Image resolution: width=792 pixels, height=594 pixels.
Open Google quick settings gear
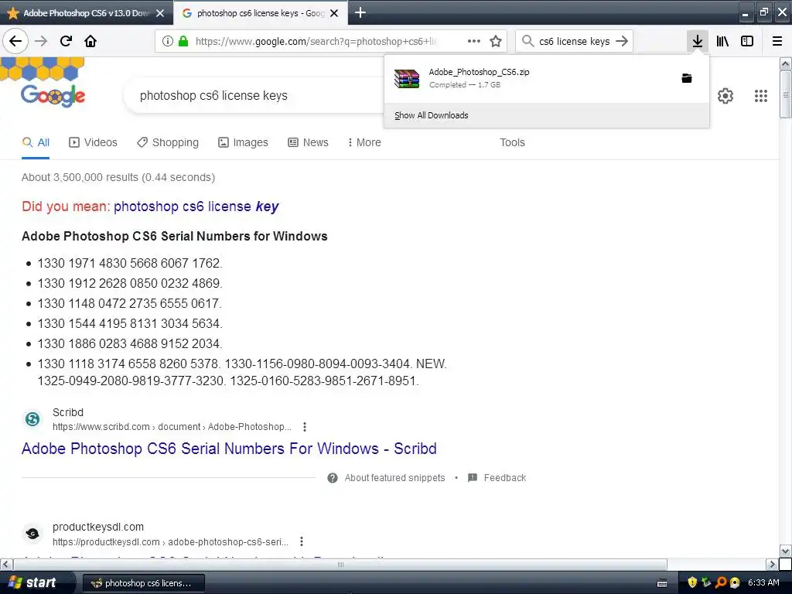725,95
